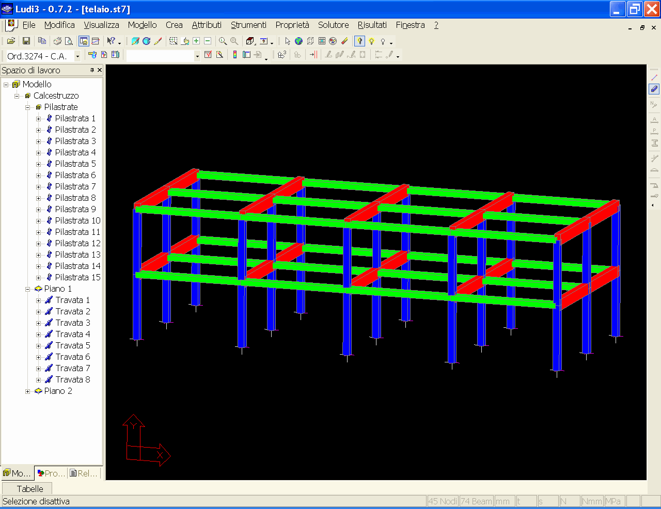The width and height of the screenshot is (661, 509).
Task: Open the File menu
Action: click(x=29, y=25)
